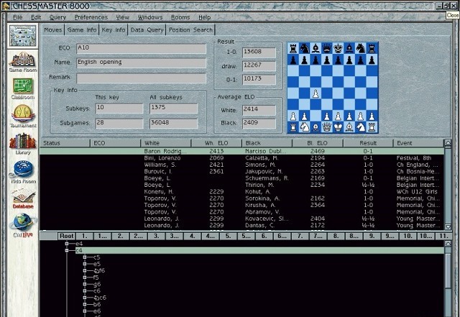
Task: Click the Root button in move bar
Action: [x=67, y=236]
